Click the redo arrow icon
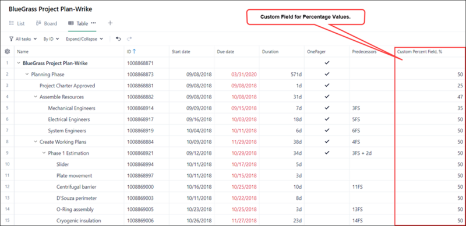The height and width of the screenshot is (226, 466). (x=129, y=39)
